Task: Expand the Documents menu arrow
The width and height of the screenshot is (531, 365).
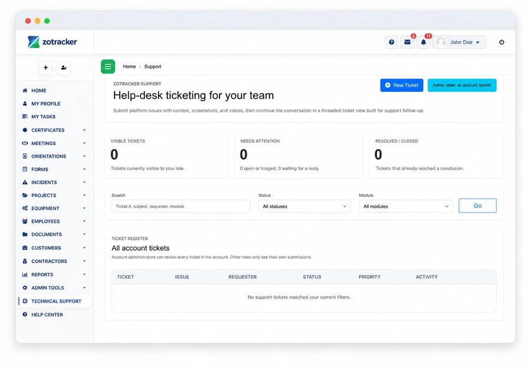Action: (84, 234)
